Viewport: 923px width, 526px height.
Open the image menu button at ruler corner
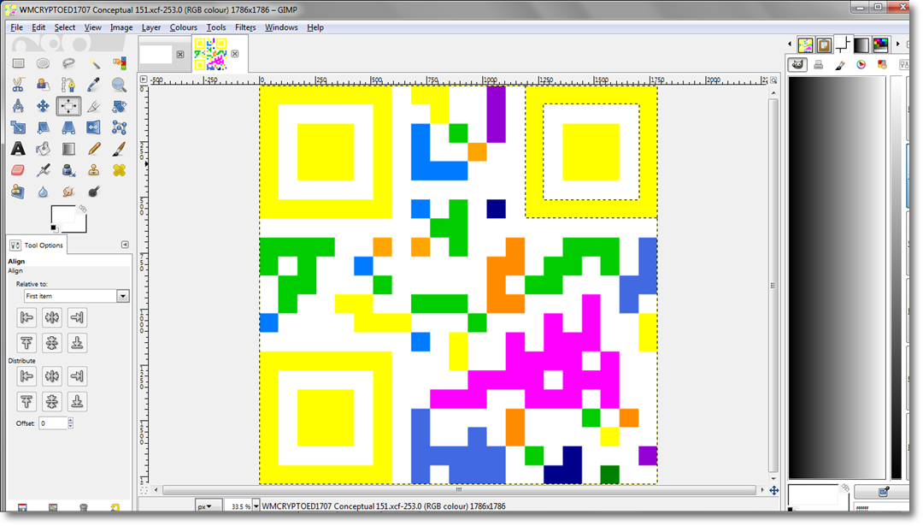tap(144, 79)
